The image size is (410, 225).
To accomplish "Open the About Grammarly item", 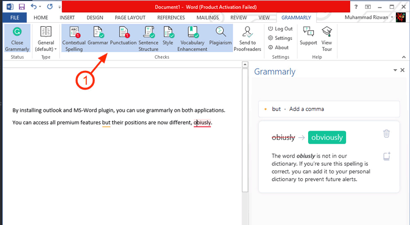I will click(278, 47).
